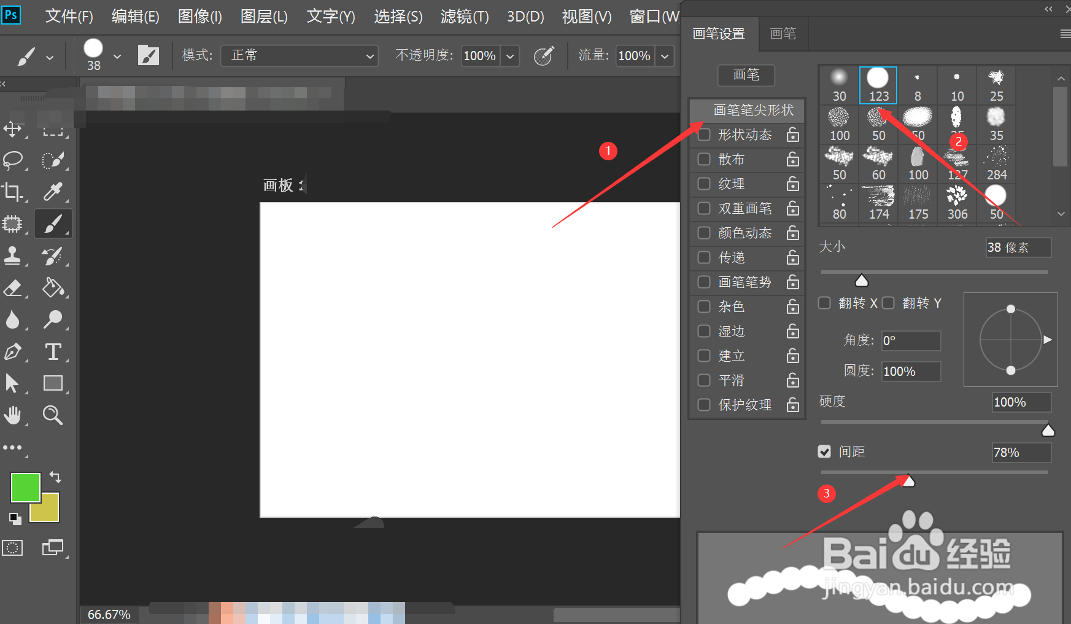Select the Eraser tool

pos(14,289)
